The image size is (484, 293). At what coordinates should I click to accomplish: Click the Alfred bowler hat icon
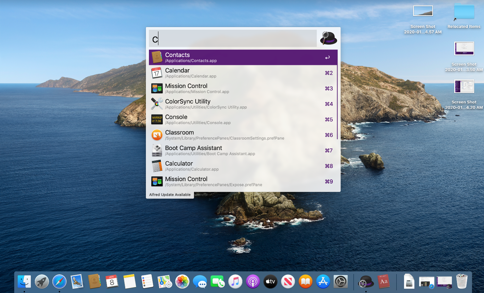[x=328, y=38]
